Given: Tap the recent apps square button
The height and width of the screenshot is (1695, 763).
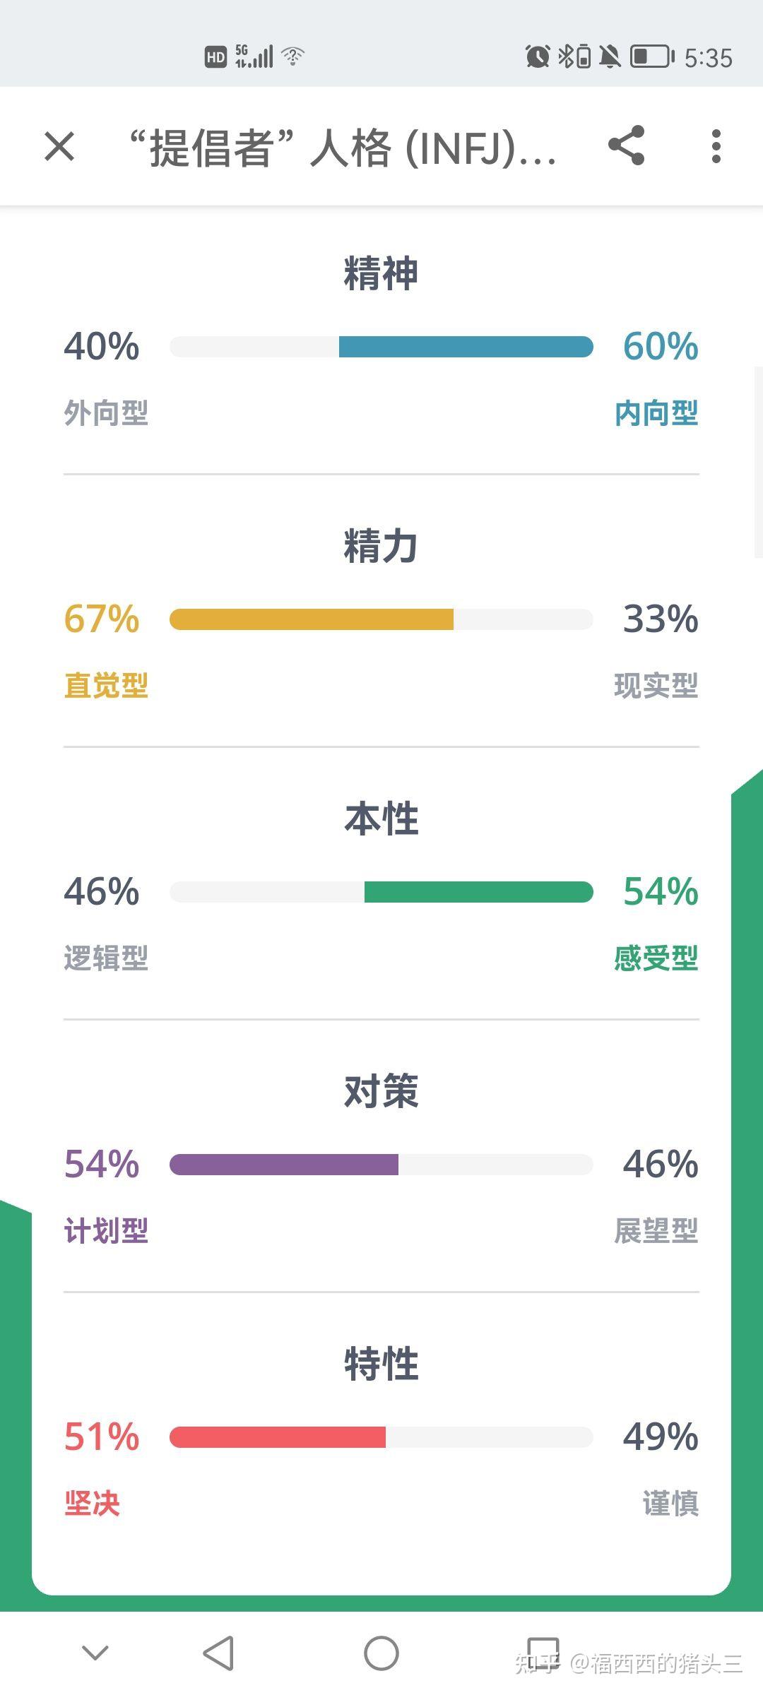Looking at the screenshot, I should pos(543,1653).
